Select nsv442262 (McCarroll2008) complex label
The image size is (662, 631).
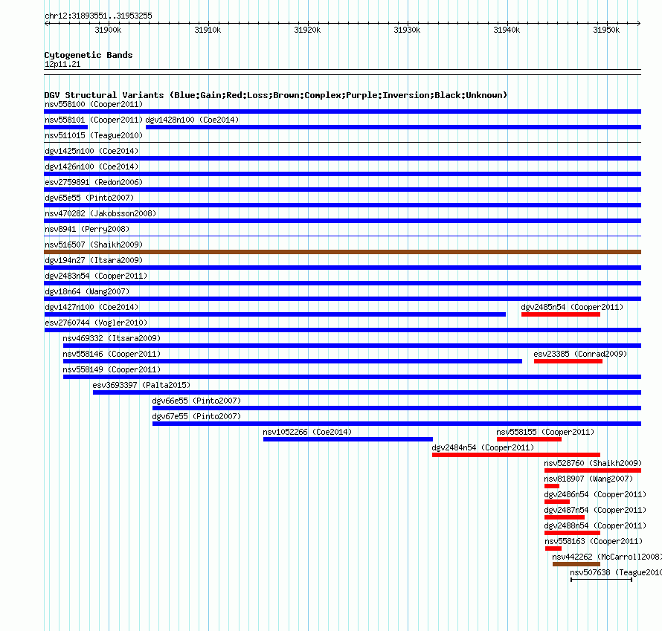click(607, 557)
